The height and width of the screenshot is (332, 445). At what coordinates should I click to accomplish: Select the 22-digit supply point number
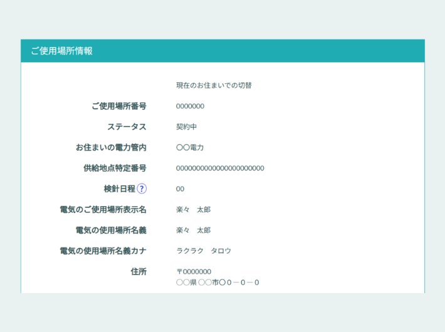(x=220, y=169)
